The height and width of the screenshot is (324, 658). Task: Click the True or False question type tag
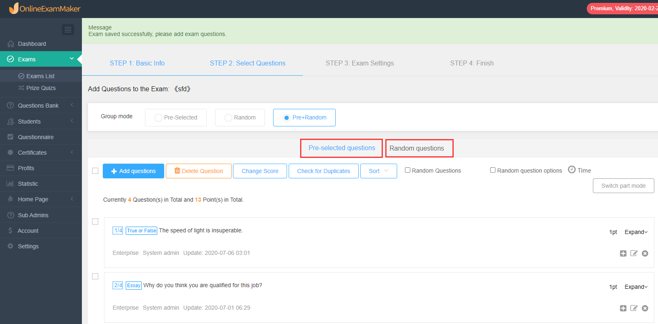tap(142, 231)
